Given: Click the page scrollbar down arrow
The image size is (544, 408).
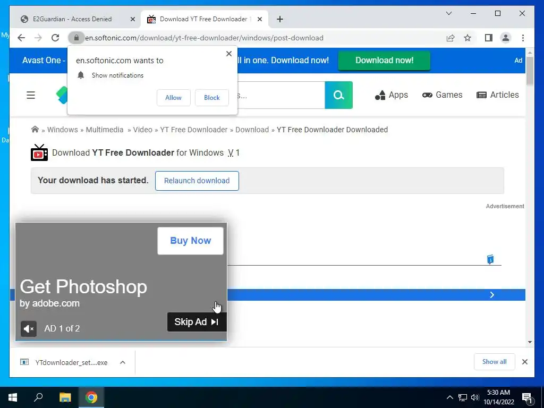Looking at the screenshot, I should 530,342.
